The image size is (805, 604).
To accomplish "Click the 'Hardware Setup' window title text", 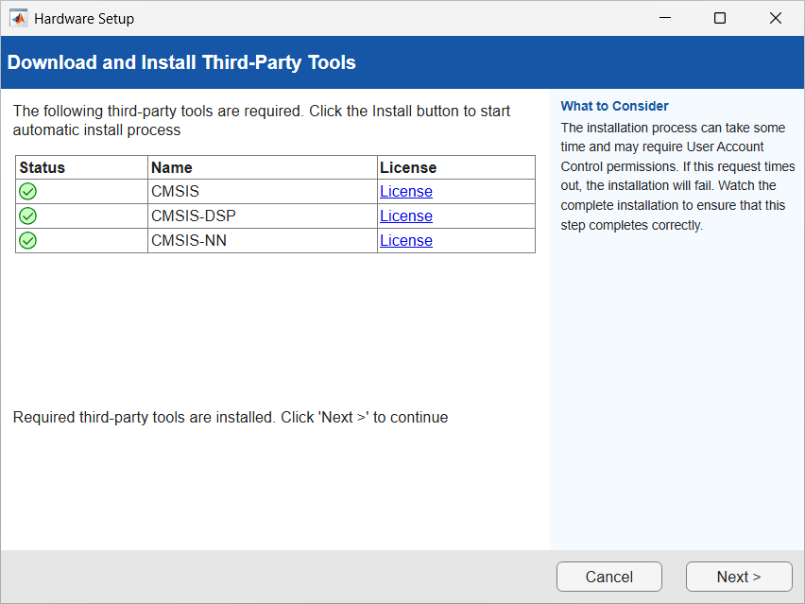I will (84, 19).
